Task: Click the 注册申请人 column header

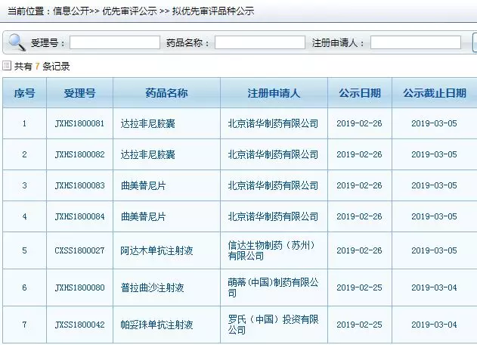Action: [274, 93]
